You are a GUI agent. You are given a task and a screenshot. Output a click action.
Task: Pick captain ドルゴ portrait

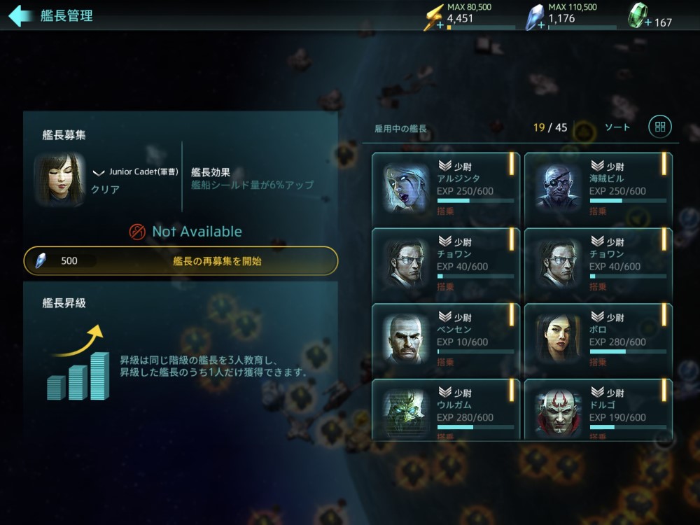click(558, 413)
